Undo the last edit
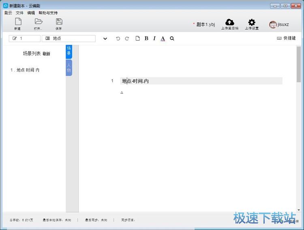This screenshot has height=230, width=304. coord(118,39)
